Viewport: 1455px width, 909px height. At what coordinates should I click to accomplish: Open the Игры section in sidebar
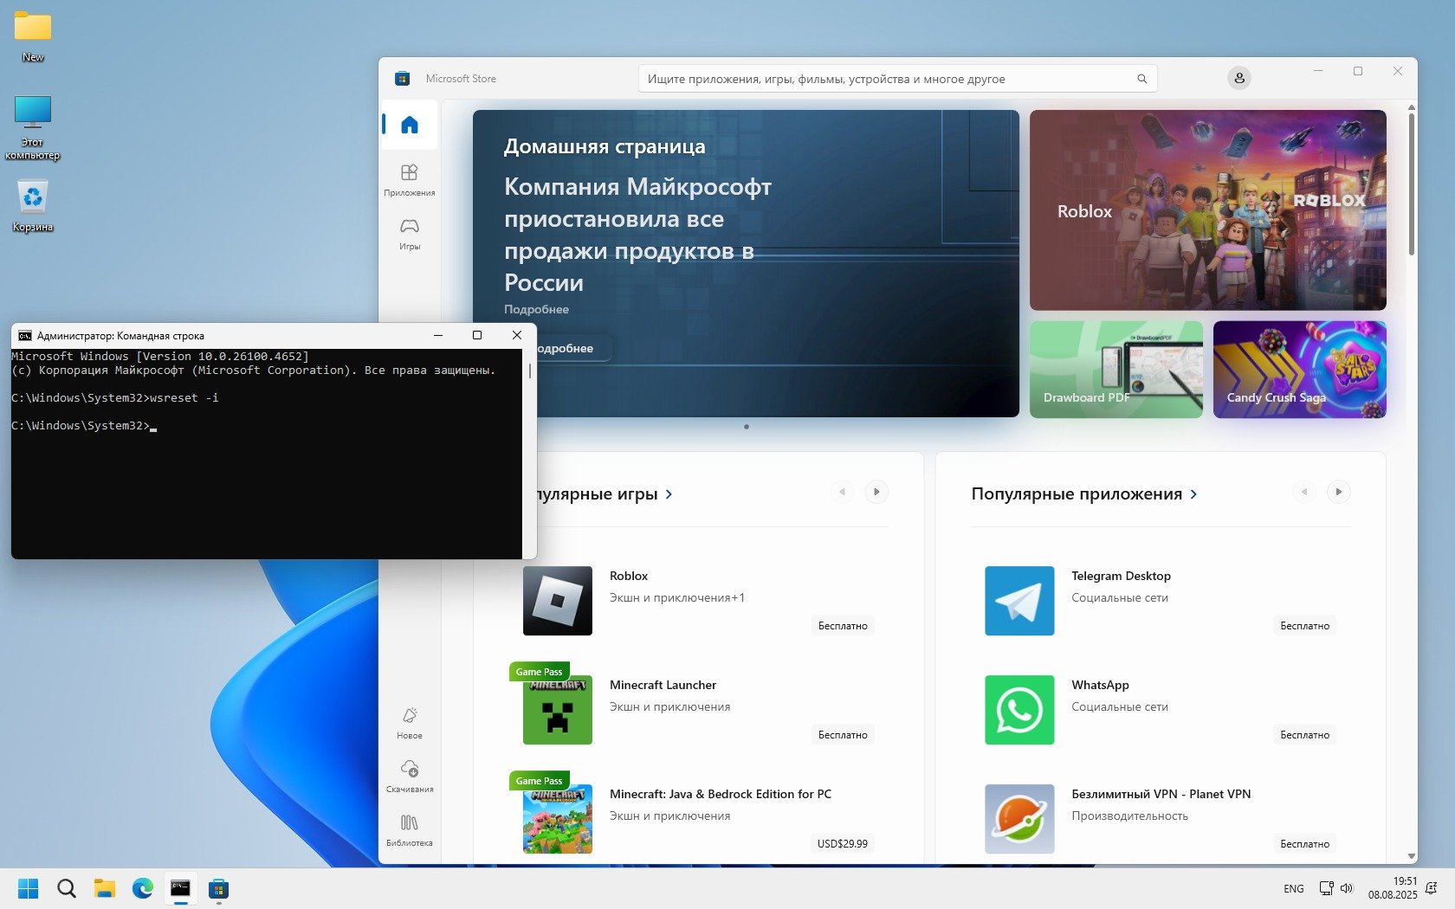pos(410,233)
